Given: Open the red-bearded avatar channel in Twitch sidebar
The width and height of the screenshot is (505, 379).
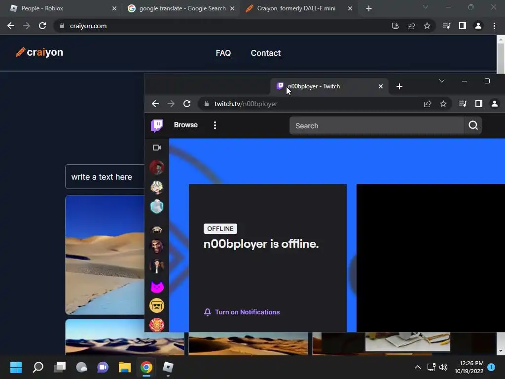Looking at the screenshot, I should coord(157,168).
